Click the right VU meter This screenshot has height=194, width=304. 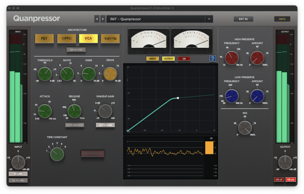[x=191, y=41]
